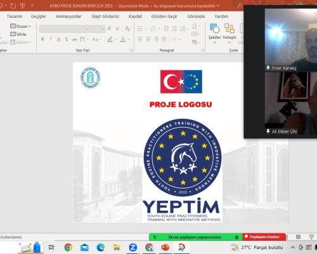Click the search magnifier in the title bar

tap(240, 6)
